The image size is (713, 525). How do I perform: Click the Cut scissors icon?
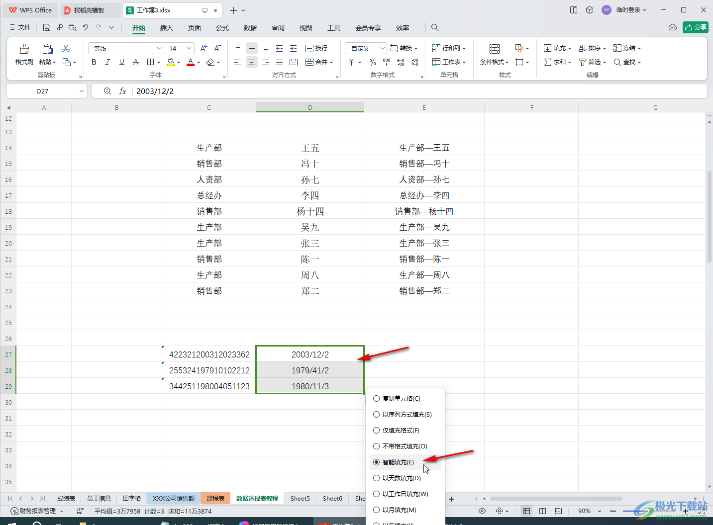point(66,48)
